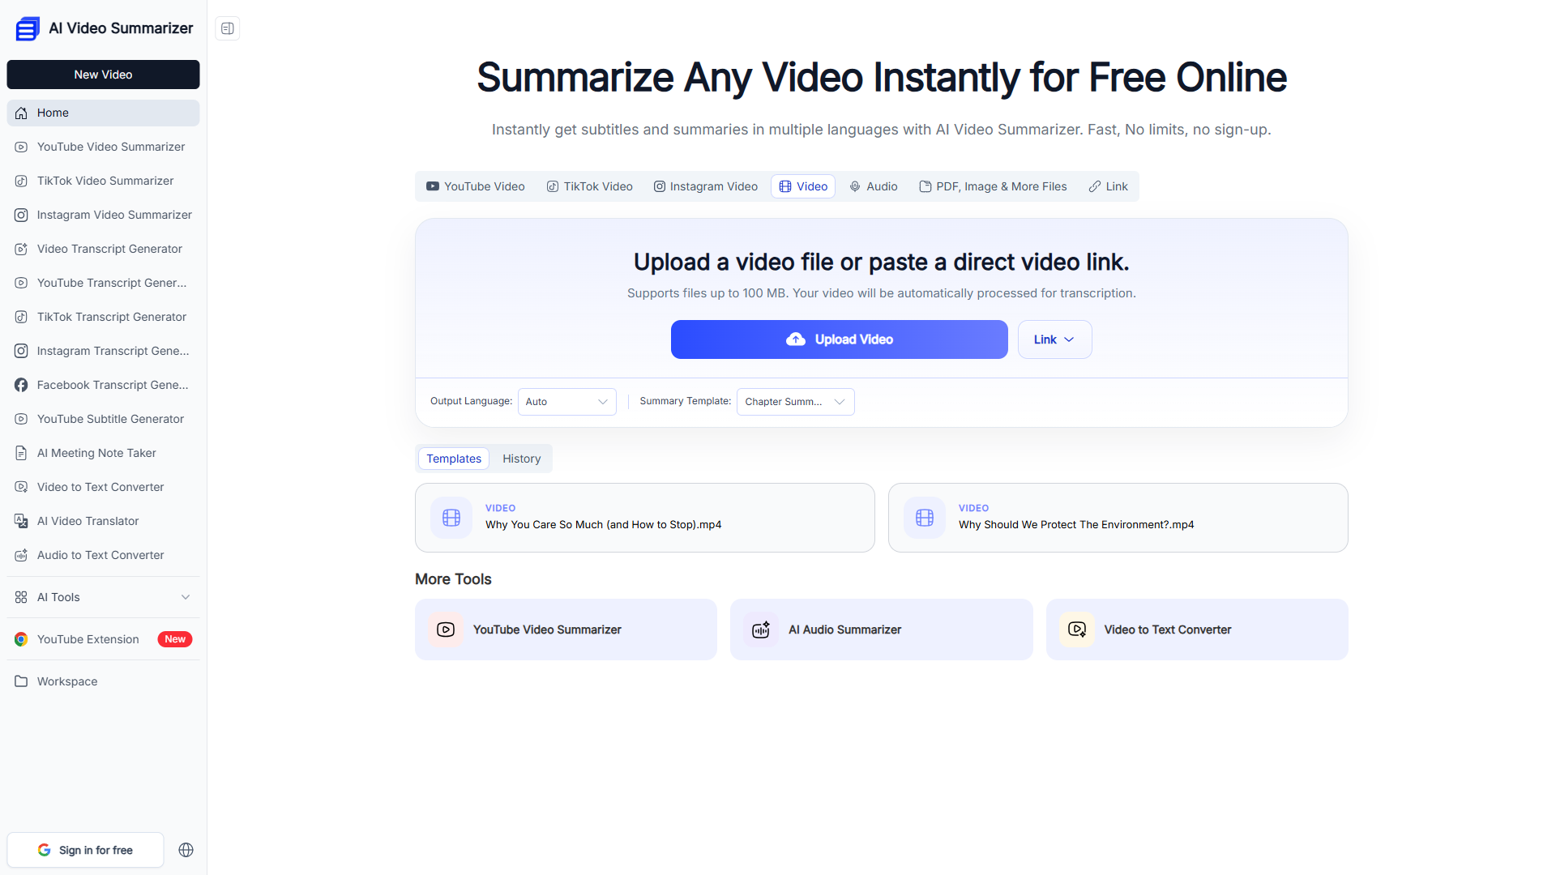Click the YouTube Video Summarizer tool card icon

[446, 630]
